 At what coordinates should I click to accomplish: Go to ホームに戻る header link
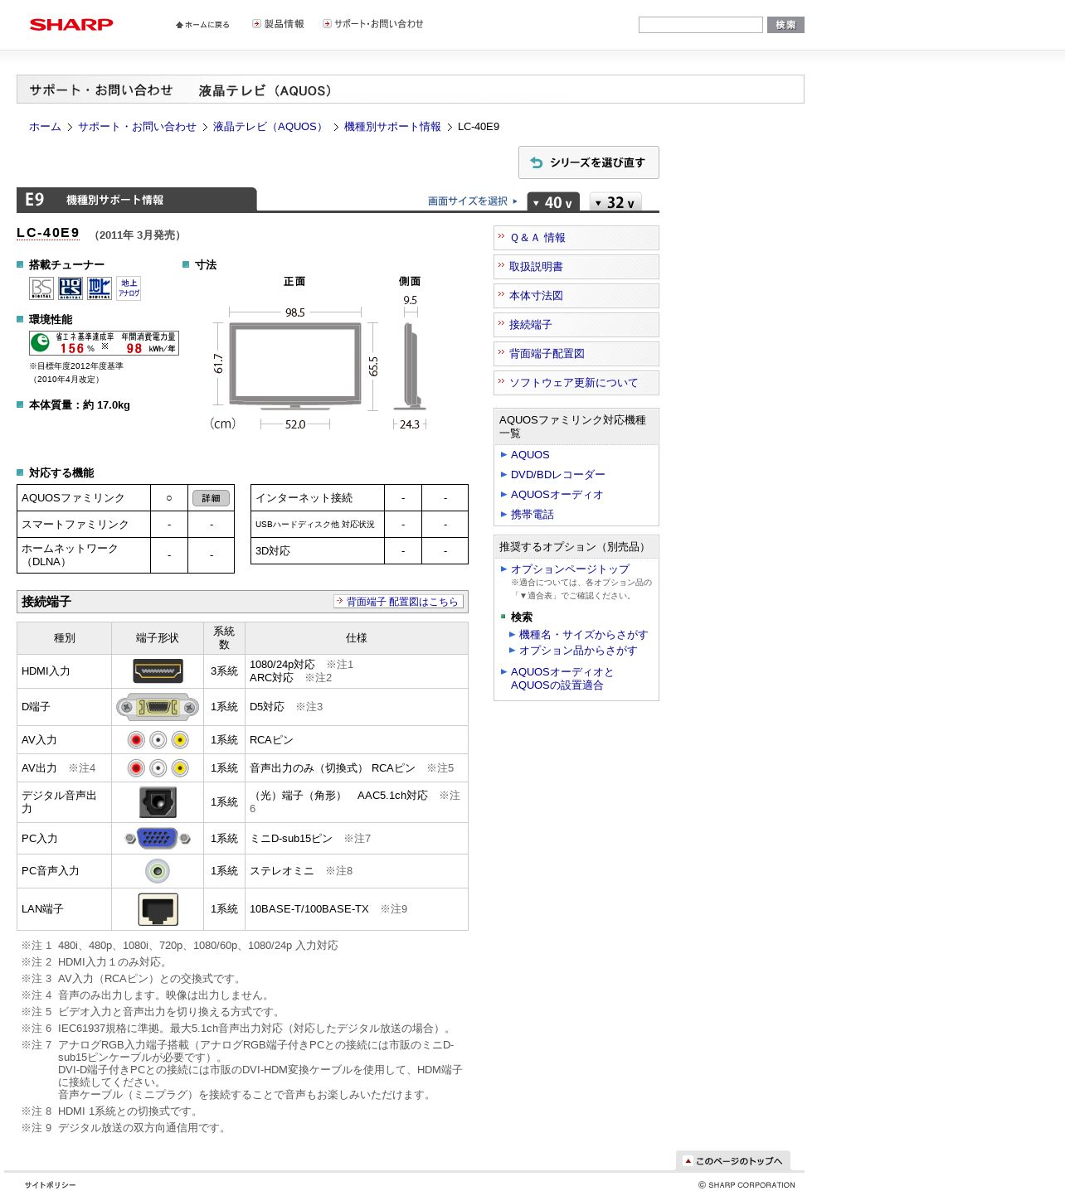[202, 25]
